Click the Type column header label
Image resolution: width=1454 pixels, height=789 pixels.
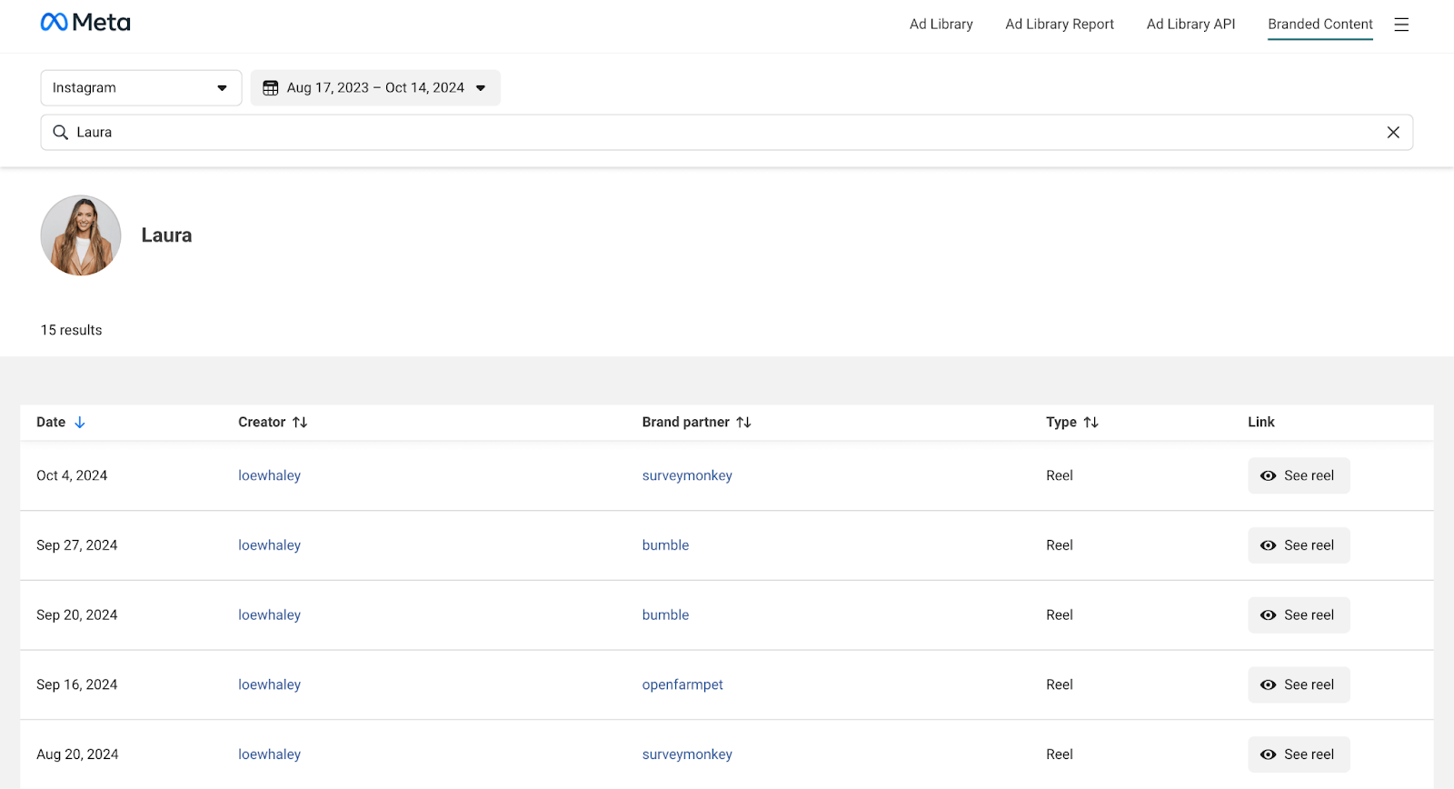(1061, 423)
